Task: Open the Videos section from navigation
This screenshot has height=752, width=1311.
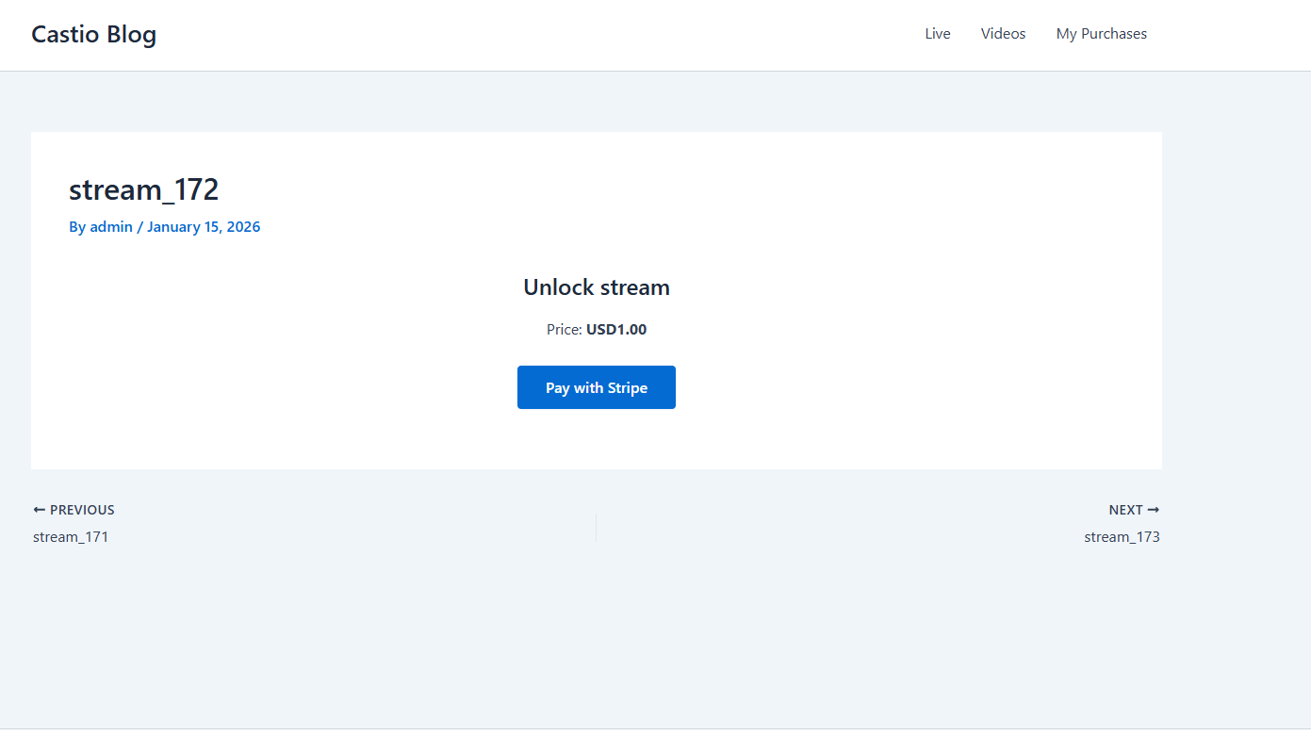Action: tap(1003, 33)
